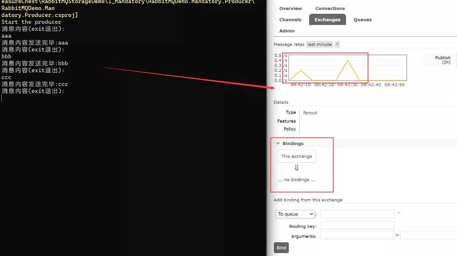Open the Overview tab
Screen dimensions: 457x256
tap(291, 9)
